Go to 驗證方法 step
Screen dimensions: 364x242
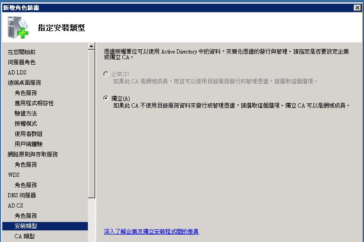coord(26,113)
